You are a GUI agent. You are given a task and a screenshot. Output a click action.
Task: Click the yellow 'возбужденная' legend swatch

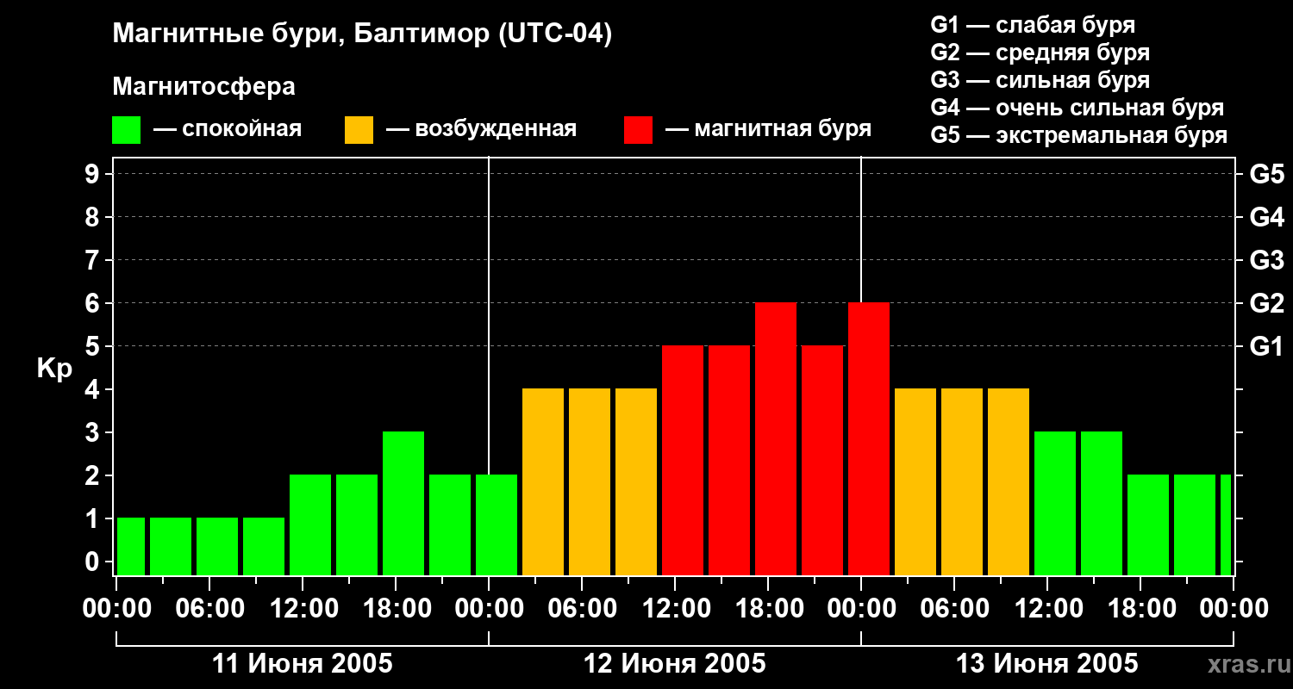pos(359,130)
